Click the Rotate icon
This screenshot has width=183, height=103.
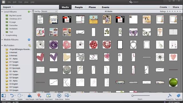(x=19, y=96)
